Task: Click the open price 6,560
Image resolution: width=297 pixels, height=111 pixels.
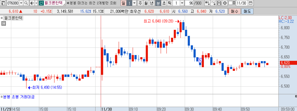Action: (183, 11)
